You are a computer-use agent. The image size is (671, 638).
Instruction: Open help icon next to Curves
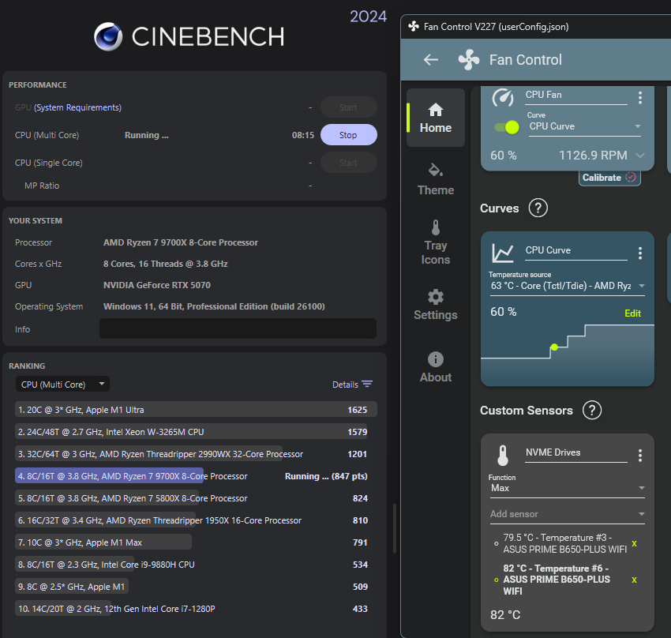[538, 208]
